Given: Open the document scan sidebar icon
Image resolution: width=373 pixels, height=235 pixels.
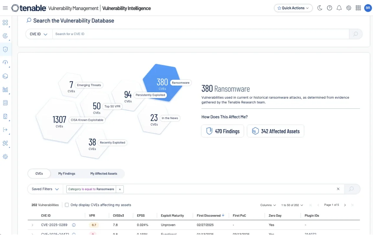Looking at the screenshot, I should tap(5, 117).
